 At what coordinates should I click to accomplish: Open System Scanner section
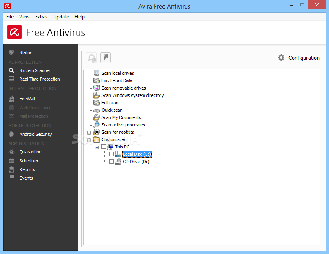35,70
